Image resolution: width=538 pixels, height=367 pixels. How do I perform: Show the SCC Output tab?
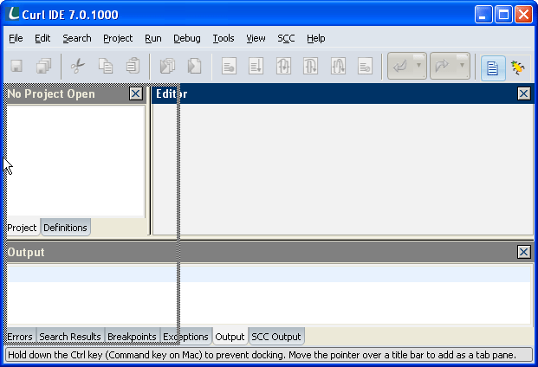pyautogui.click(x=276, y=337)
